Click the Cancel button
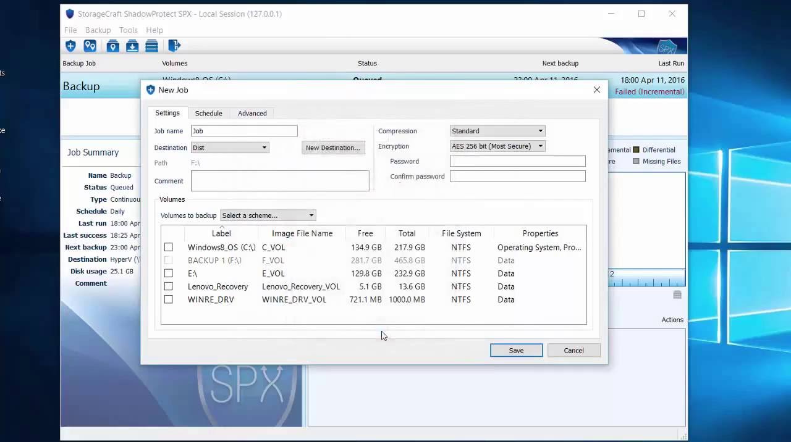The width and height of the screenshot is (791, 442). tap(573, 351)
